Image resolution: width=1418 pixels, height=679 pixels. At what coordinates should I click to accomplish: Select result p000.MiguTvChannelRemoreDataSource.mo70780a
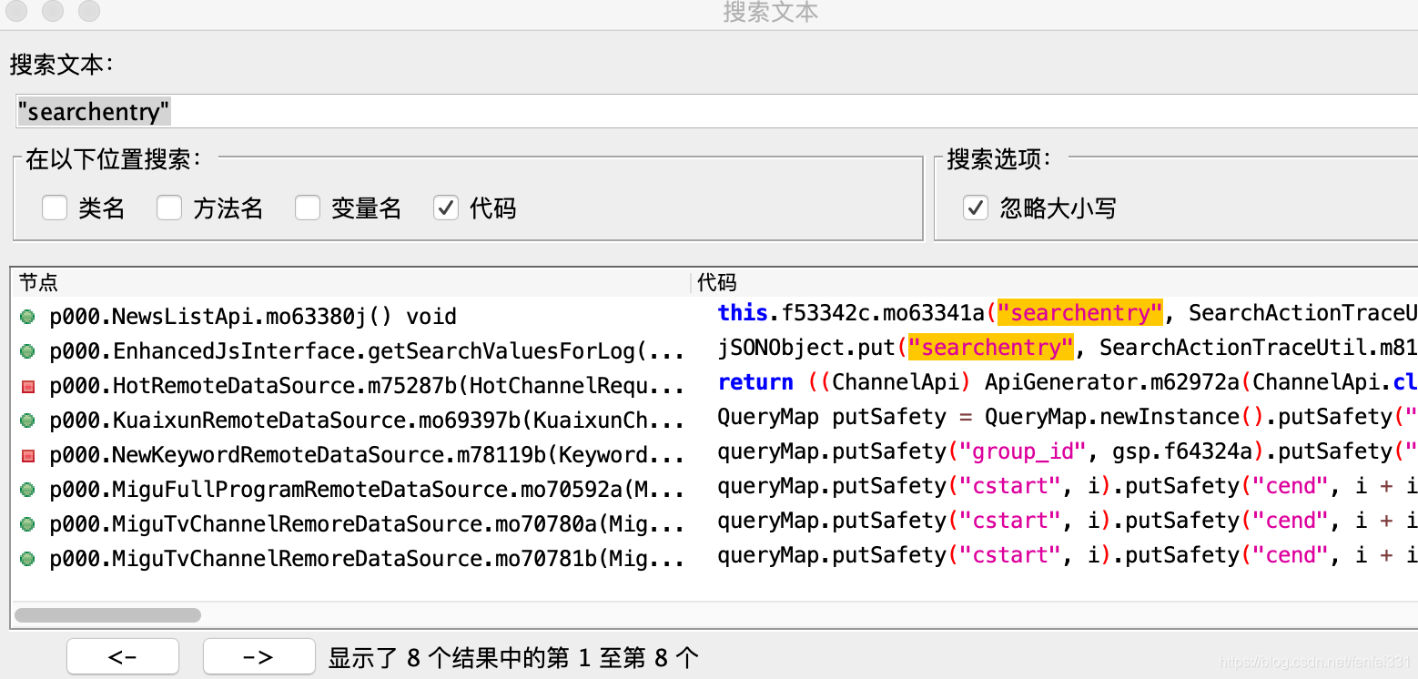pyautogui.click(x=367, y=524)
